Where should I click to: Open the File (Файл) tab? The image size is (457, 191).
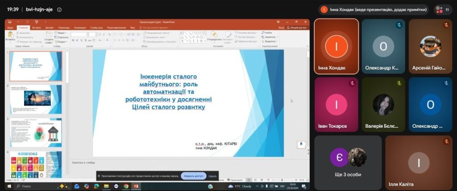(x=10, y=28)
